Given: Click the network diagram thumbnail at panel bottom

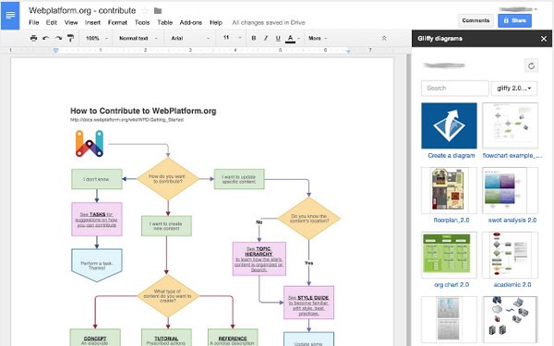Looking at the screenshot, I should click(510, 319).
